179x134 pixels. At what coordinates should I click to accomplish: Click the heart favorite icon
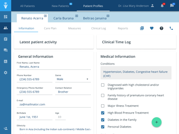152,28
